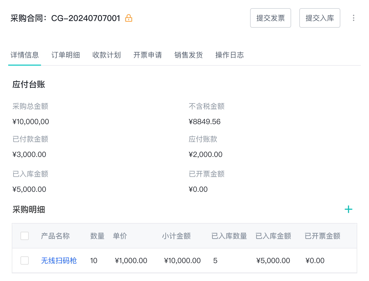Click the 不含税金额 value ¥8849.56
369x281 pixels.
coord(204,122)
